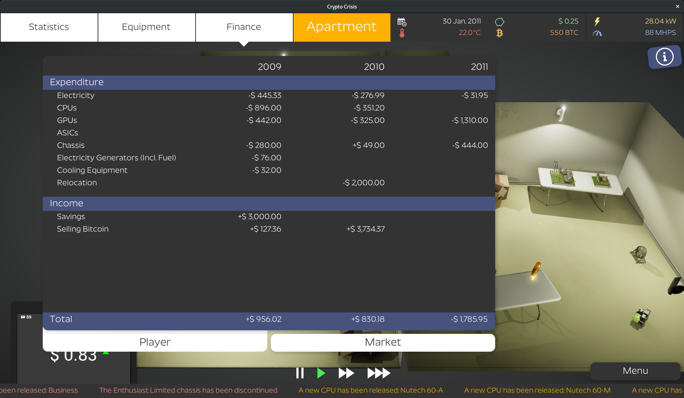The width and height of the screenshot is (684, 398).
Task: Click the calendar icon showing 30 Jan. 2011
Action: 402,21
